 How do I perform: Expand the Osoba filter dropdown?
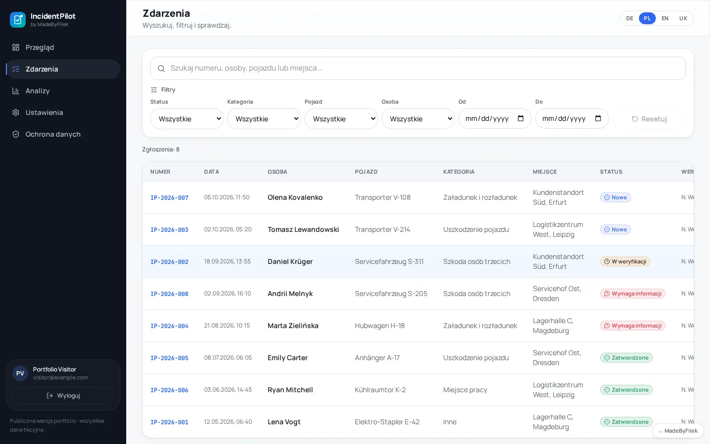[x=418, y=119]
